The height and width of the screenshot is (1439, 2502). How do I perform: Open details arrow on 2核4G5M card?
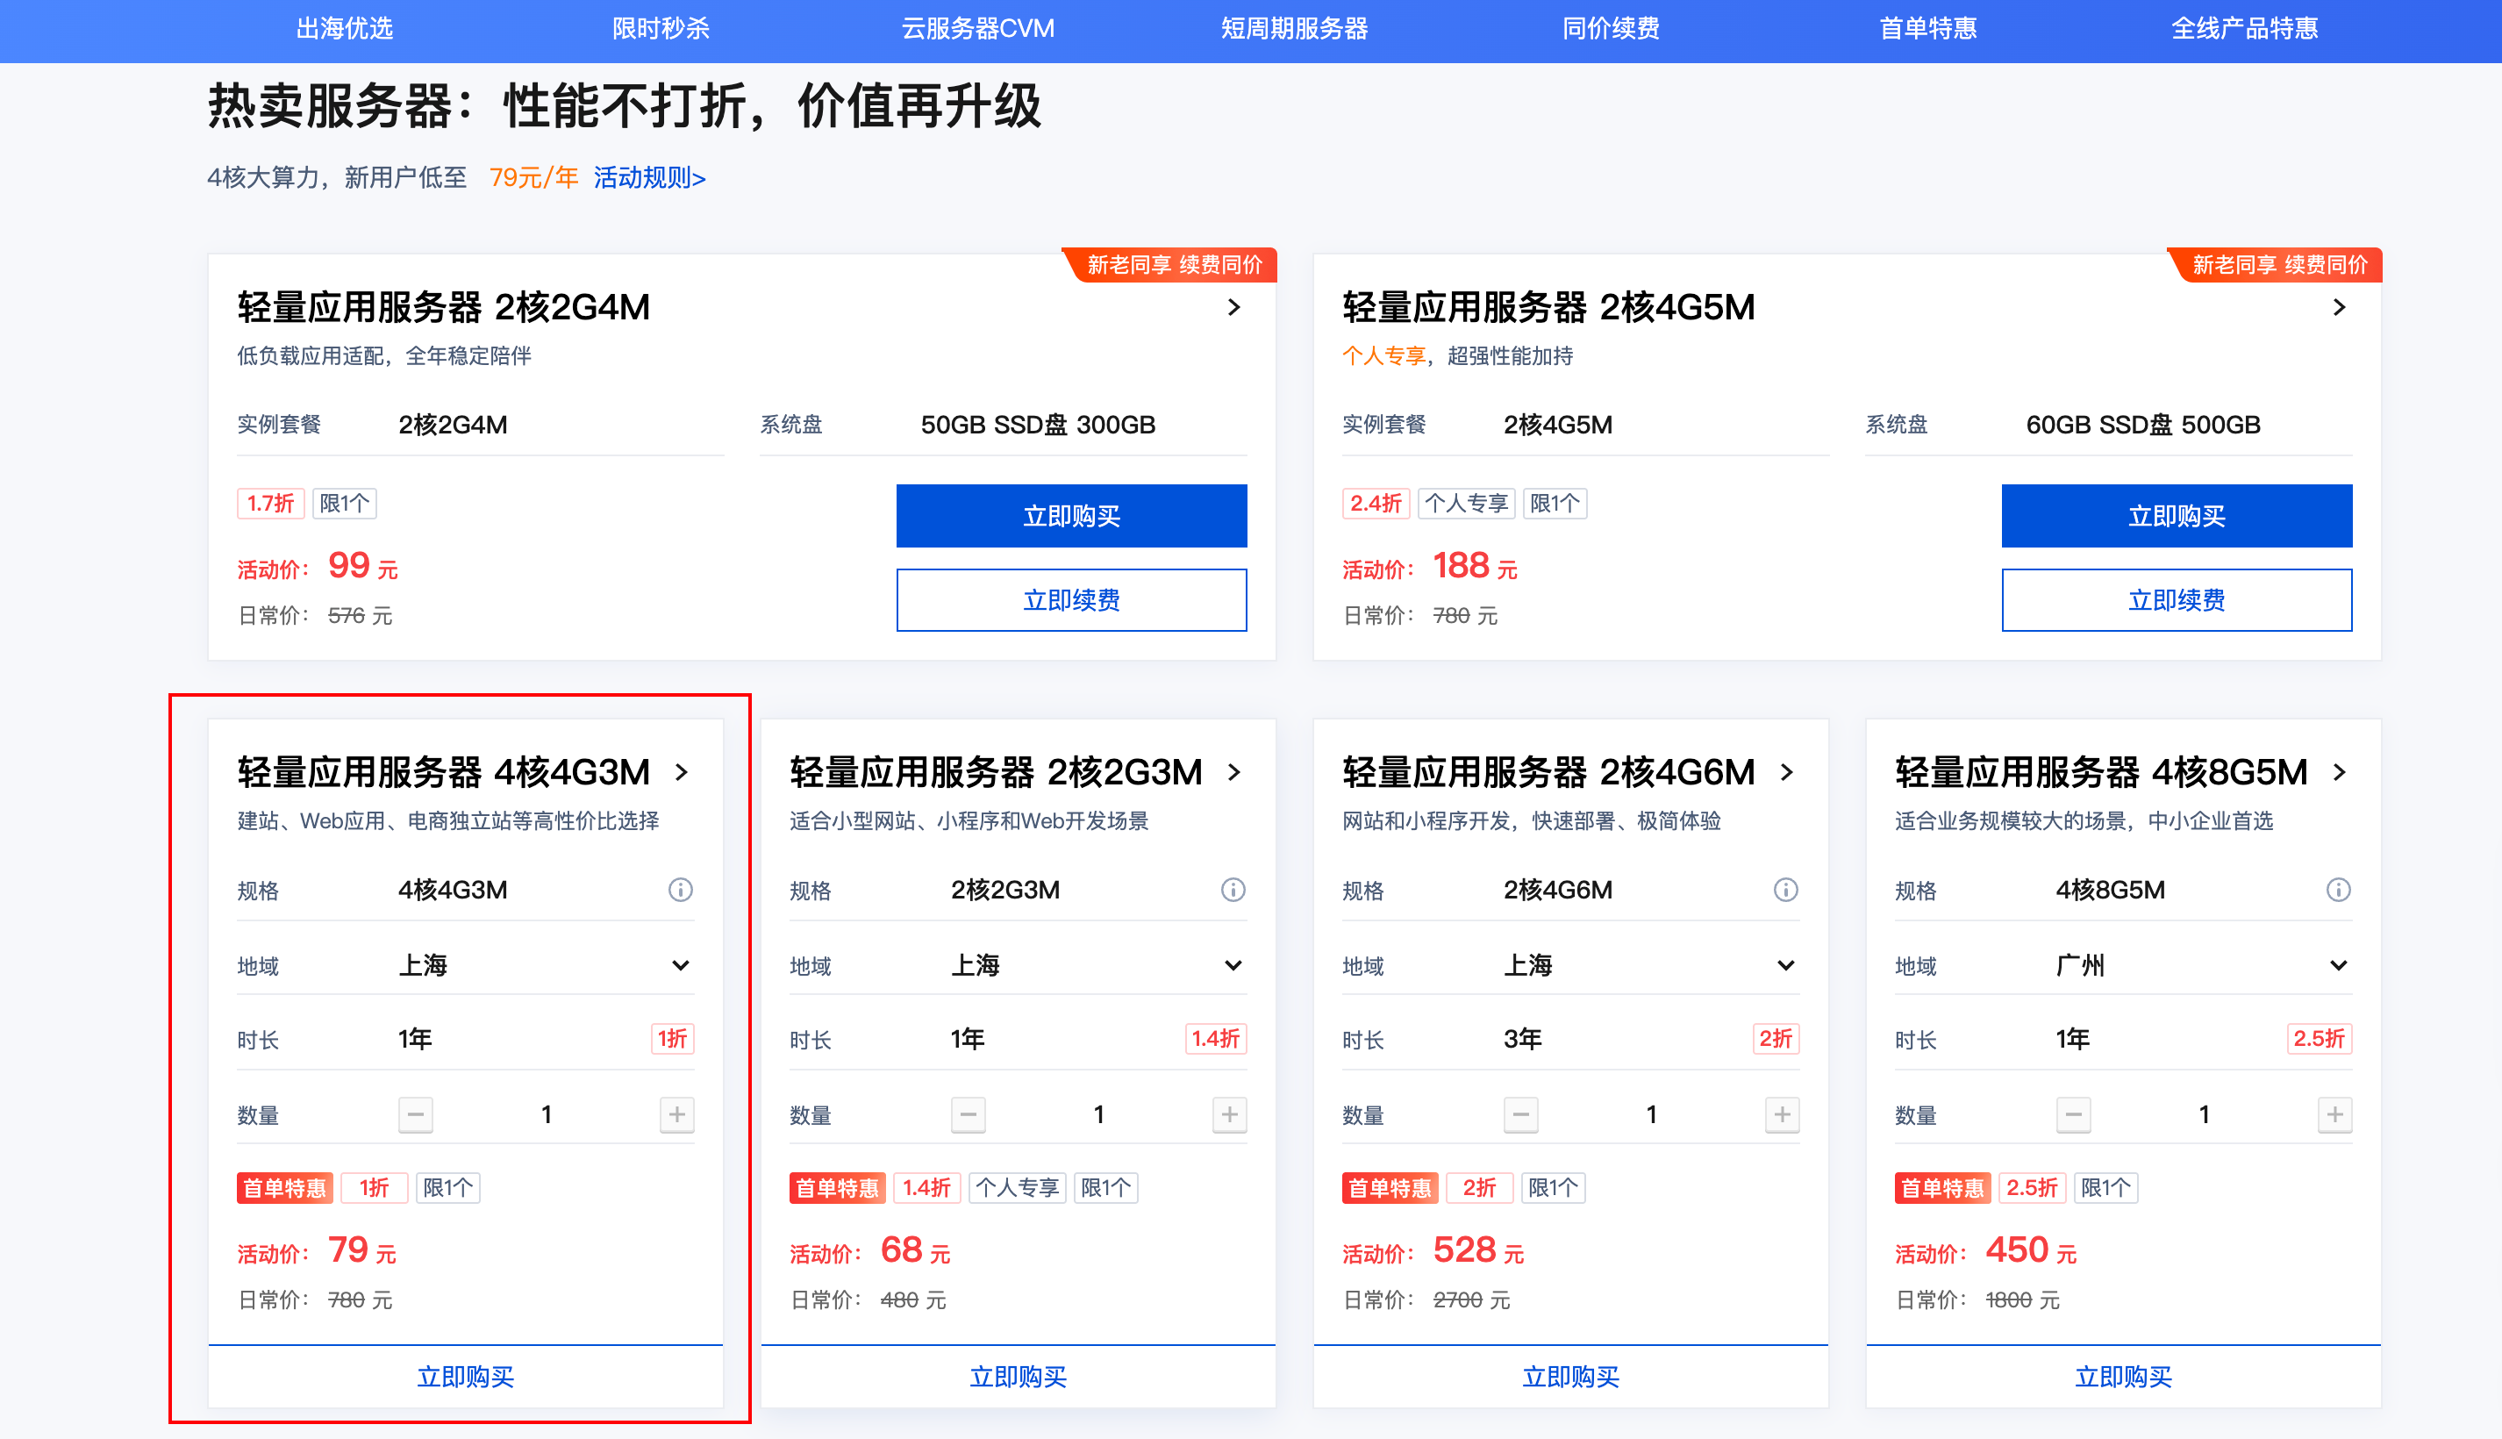(2339, 307)
